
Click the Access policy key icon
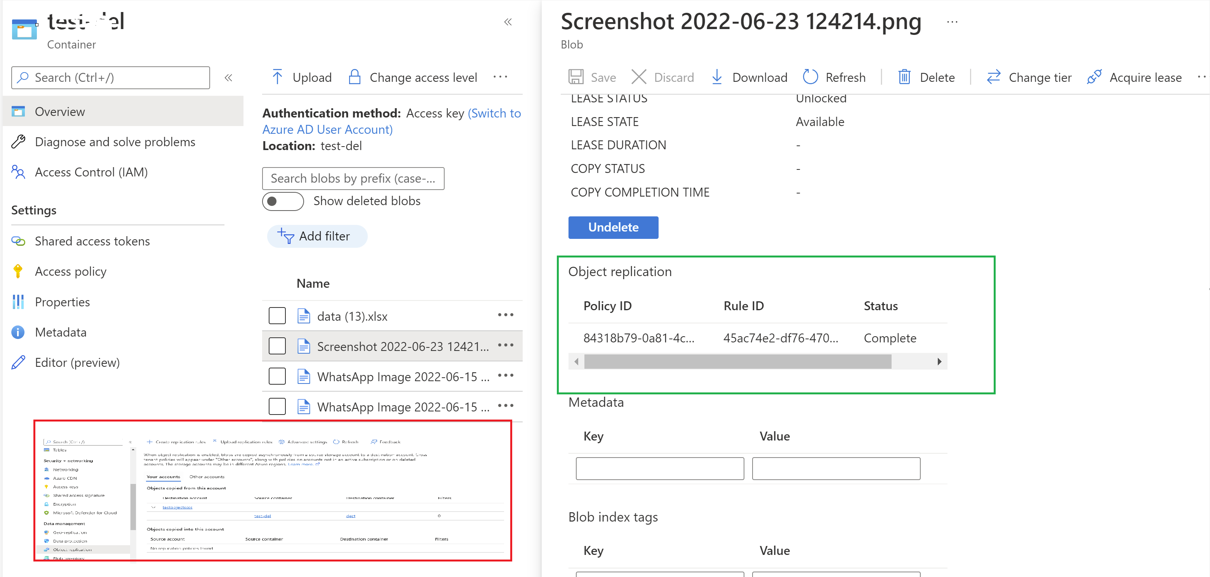(18, 271)
